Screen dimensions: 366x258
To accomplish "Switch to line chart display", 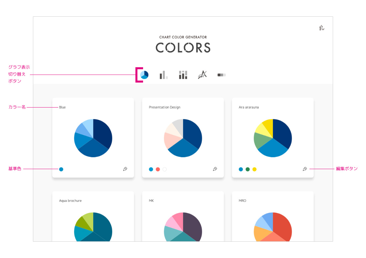I will pos(202,75).
